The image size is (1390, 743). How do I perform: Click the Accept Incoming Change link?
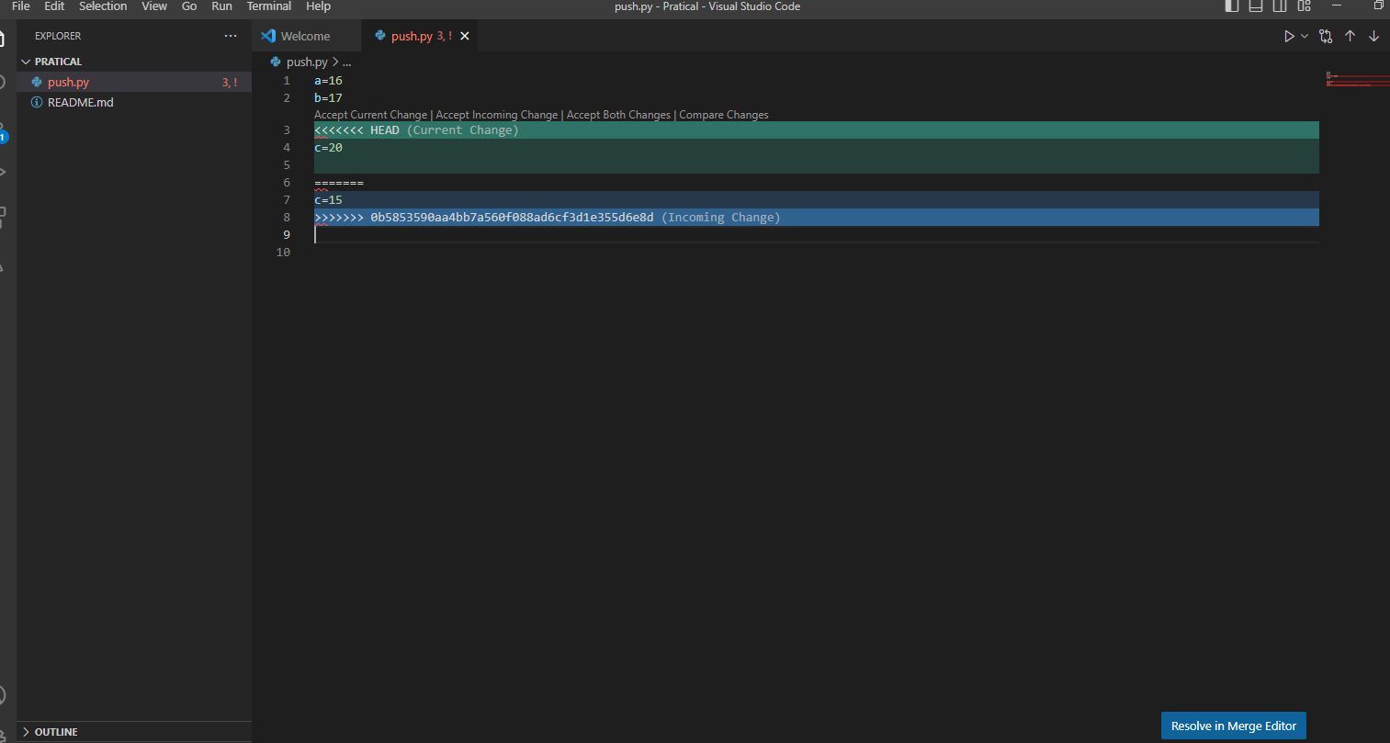pos(496,114)
